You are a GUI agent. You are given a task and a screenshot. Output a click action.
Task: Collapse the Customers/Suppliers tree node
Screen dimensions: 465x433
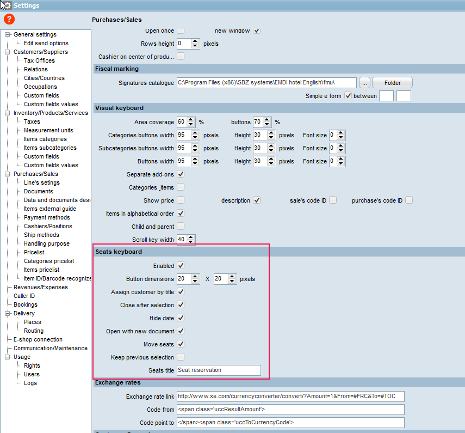tap(7, 52)
